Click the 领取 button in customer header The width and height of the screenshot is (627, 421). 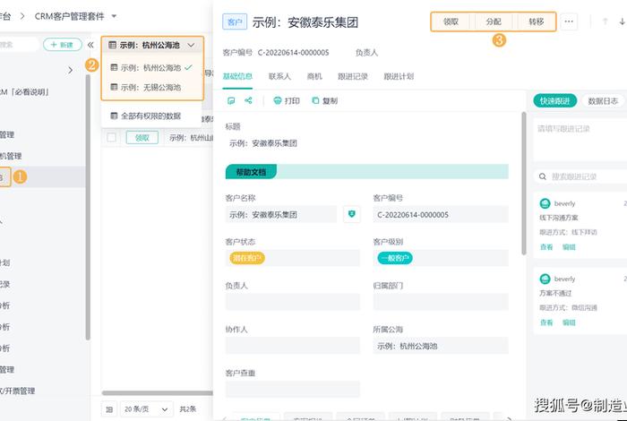point(451,21)
